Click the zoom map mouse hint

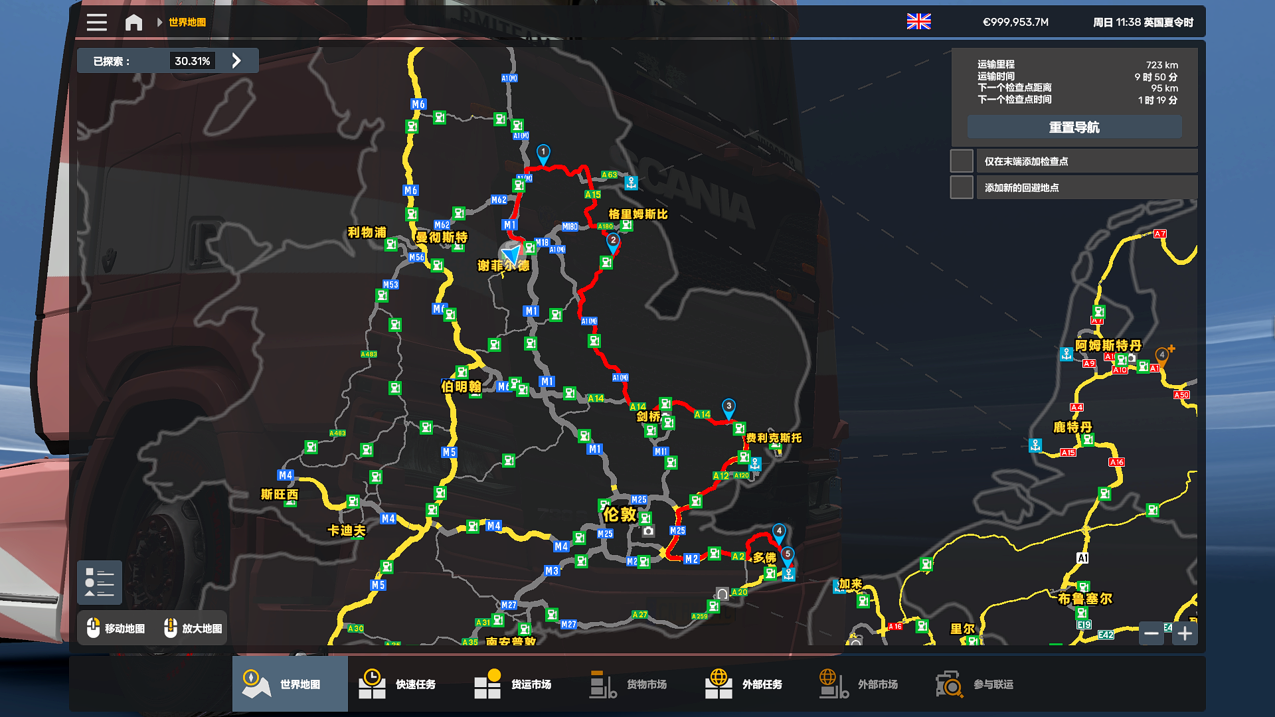click(x=194, y=628)
